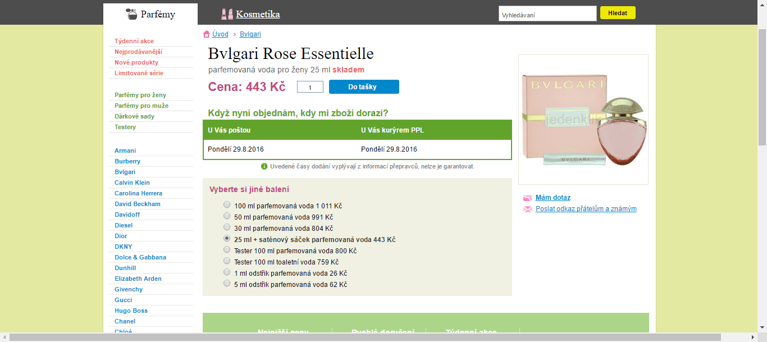Select 100 ml parfemovaná voda 1 011 Kč
Image resolution: width=767 pixels, height=342 pixels.
[x=227, y=205]
